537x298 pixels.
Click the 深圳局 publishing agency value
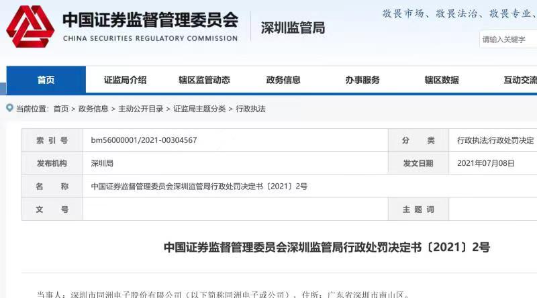click(102, 163)
